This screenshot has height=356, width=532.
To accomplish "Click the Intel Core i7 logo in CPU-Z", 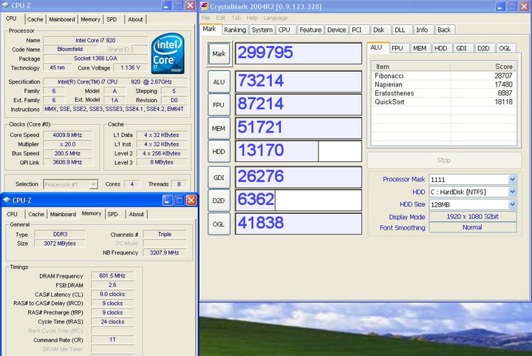I will [x=168, y=53].
